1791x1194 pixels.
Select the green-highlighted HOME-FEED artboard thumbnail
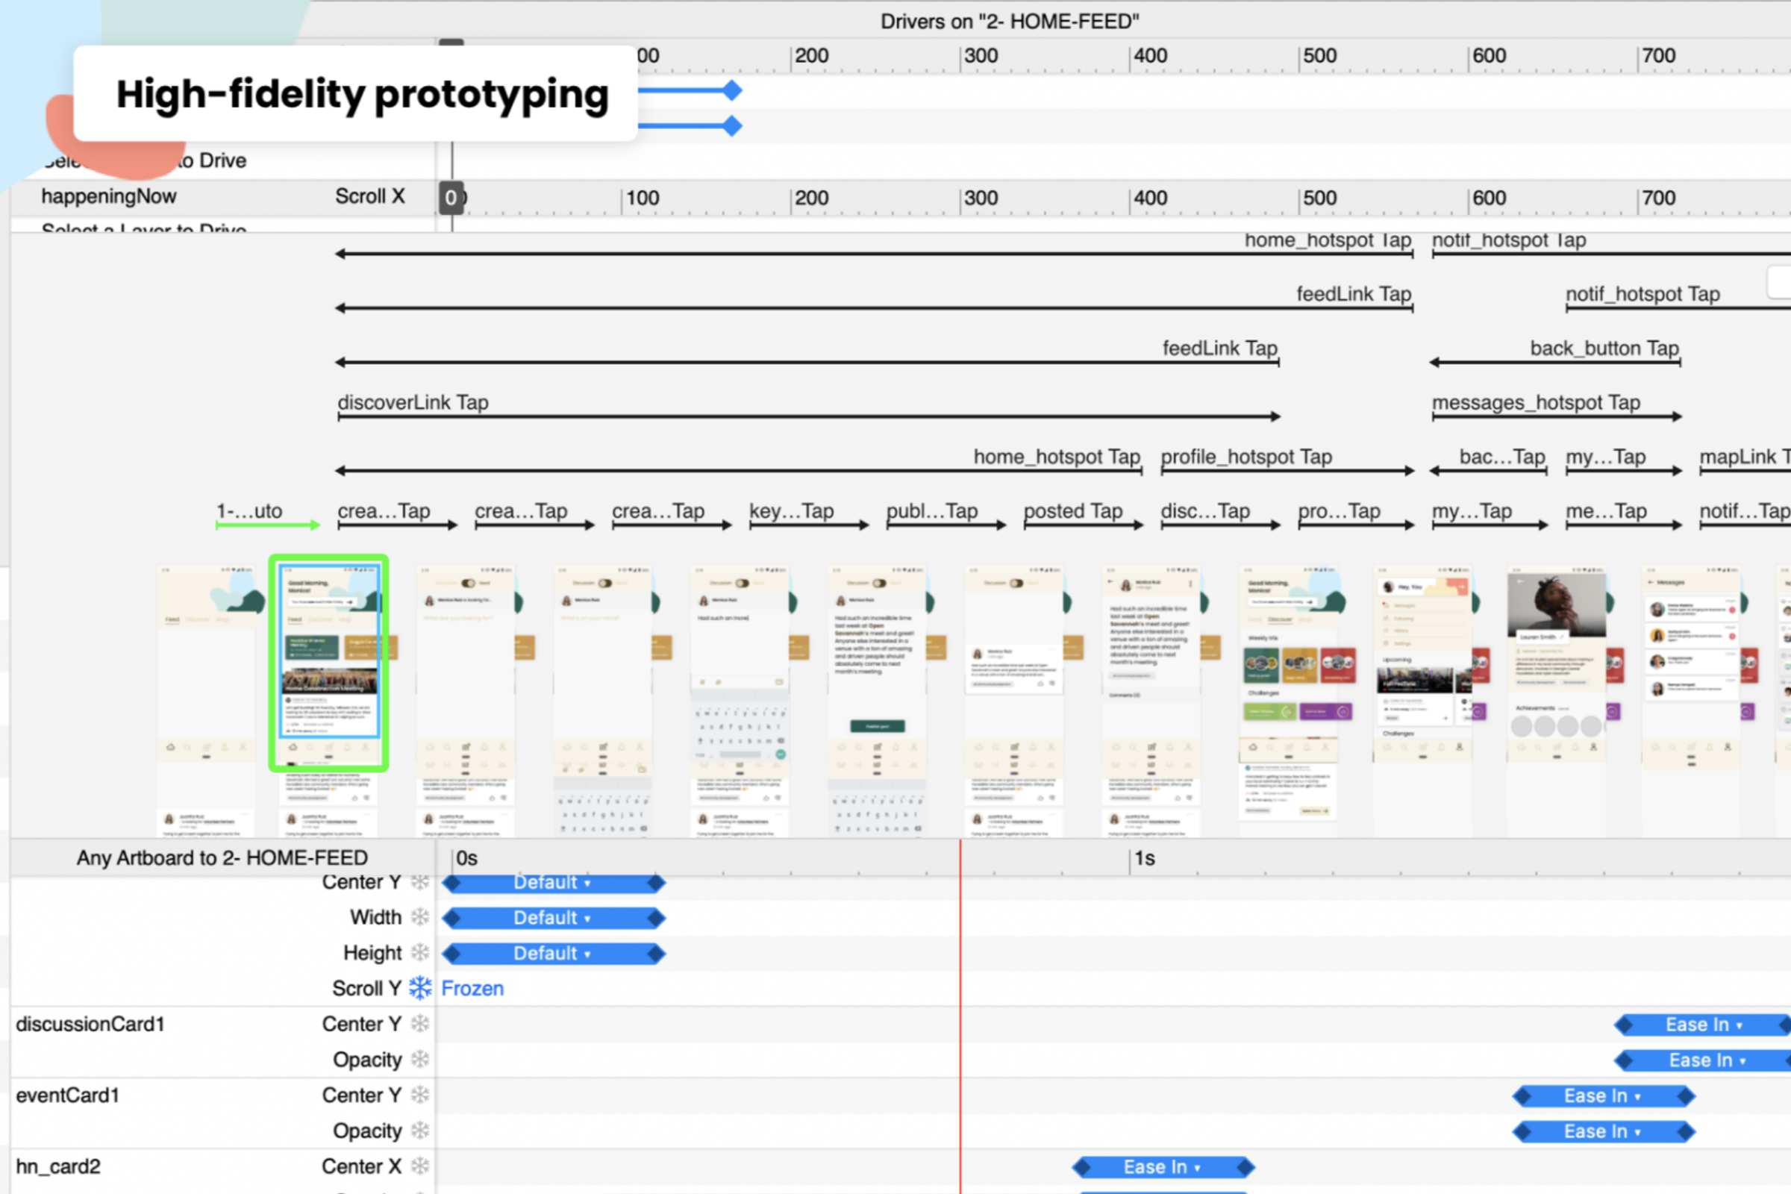pos(329,663)
